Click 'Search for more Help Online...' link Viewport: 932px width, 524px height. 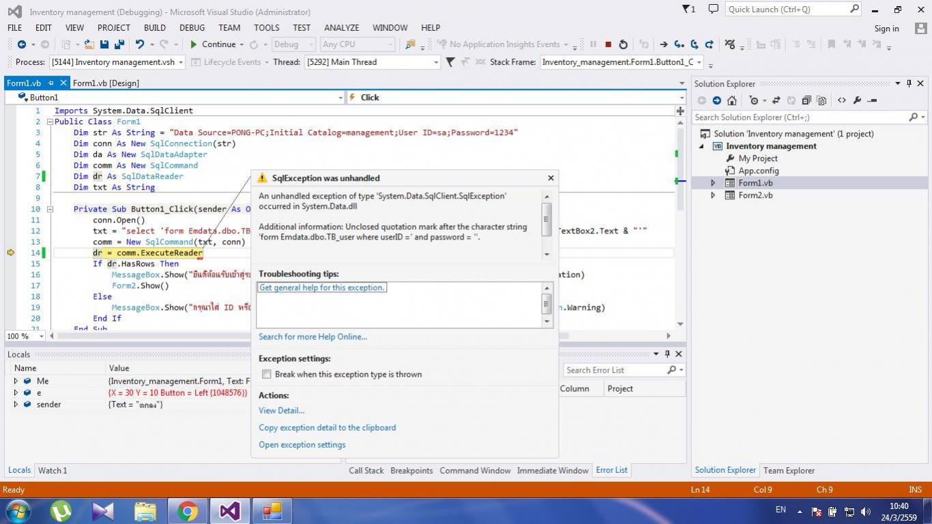(x=312, y=336)
